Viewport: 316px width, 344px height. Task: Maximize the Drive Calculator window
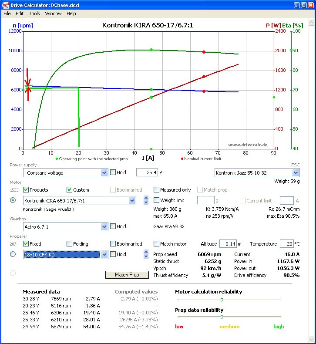[x=304, y=5]
